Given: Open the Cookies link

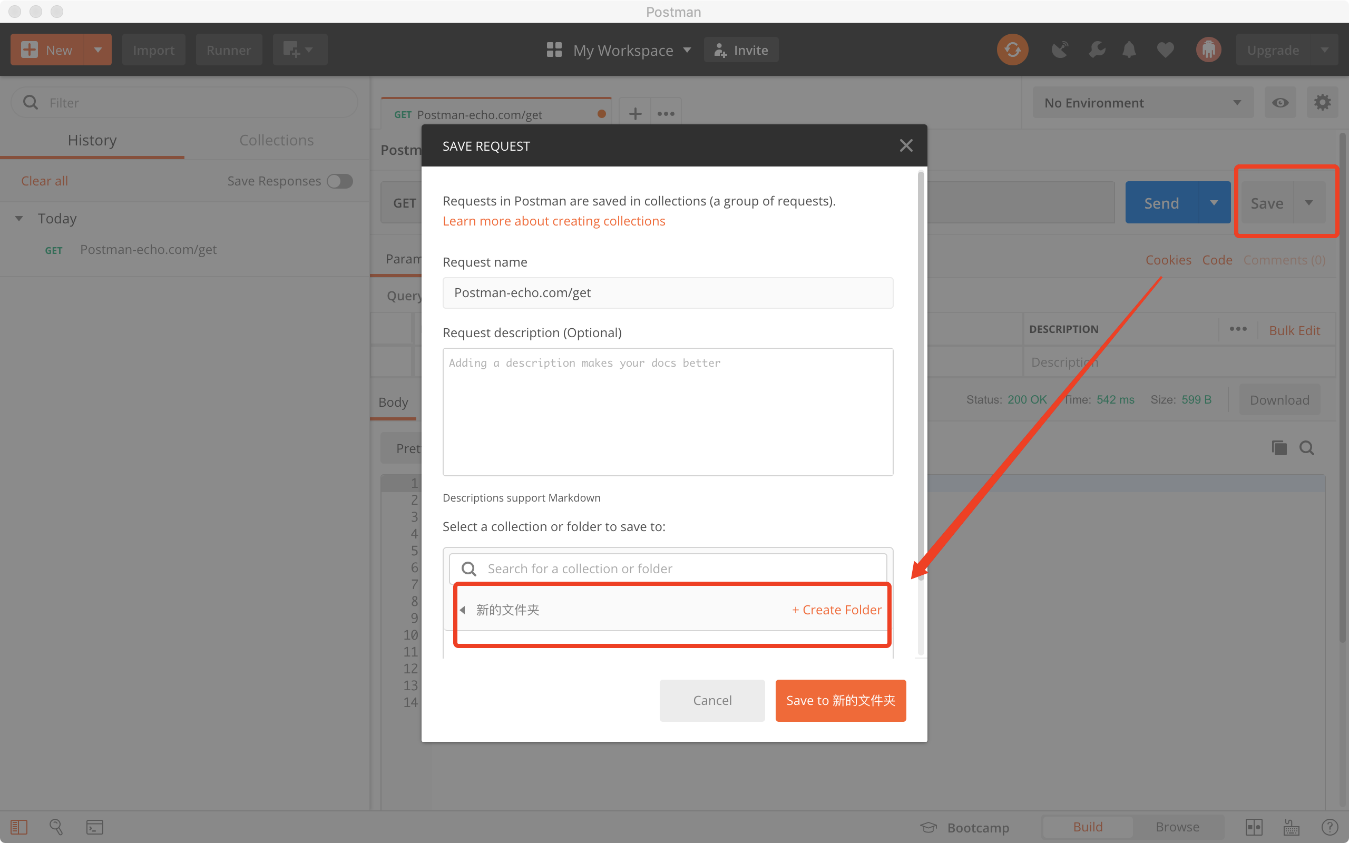Looking at the screenshot, I should point(1168,260).
